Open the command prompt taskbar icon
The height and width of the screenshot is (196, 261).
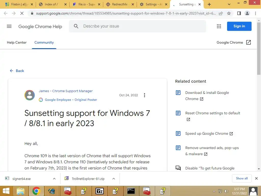(131, 191)
